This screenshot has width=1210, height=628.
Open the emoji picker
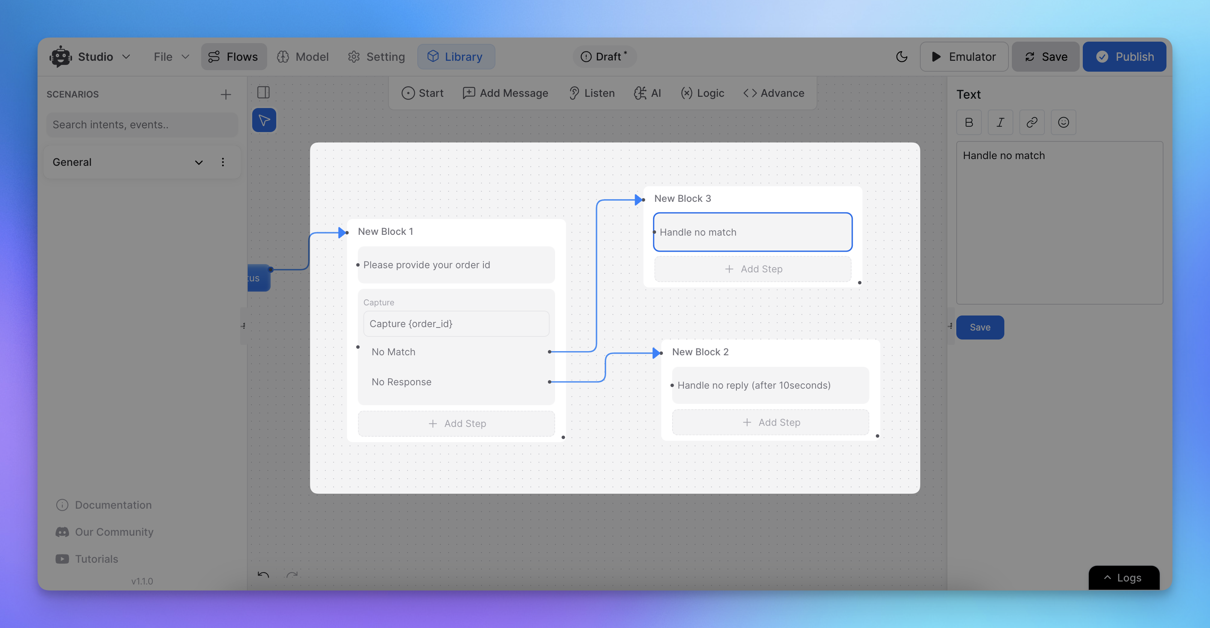(x=1064, y=123)
